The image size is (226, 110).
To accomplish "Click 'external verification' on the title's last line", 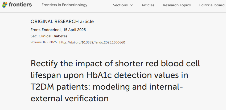I will [70, 98].
